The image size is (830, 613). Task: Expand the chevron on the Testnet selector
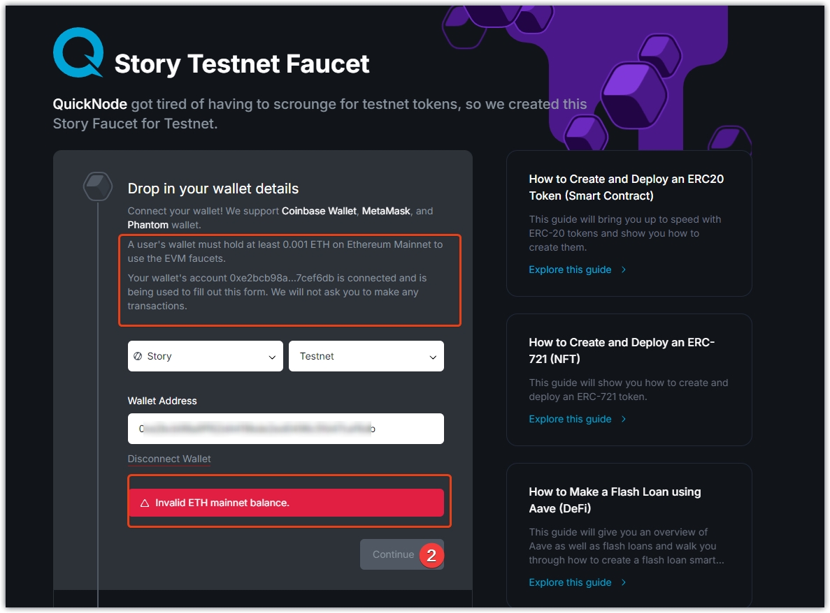pos(433,357)
